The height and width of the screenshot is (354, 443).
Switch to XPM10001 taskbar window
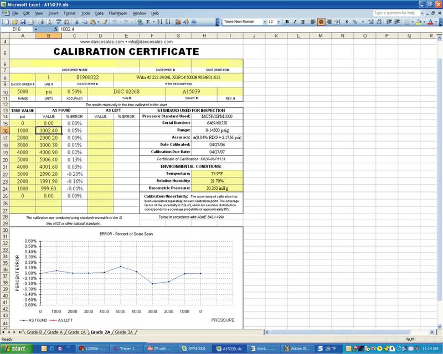(x=196, y=349)
